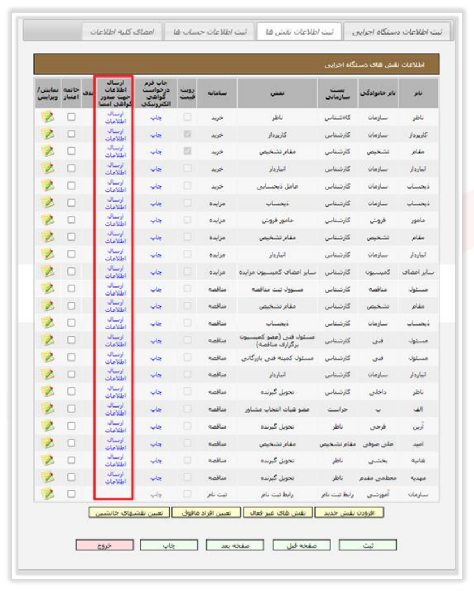Go to previous page with صفحه قبل
Image resolution: width=474 pixels, height=591 pixels.
pyautogui.click(x=301, y=545)
